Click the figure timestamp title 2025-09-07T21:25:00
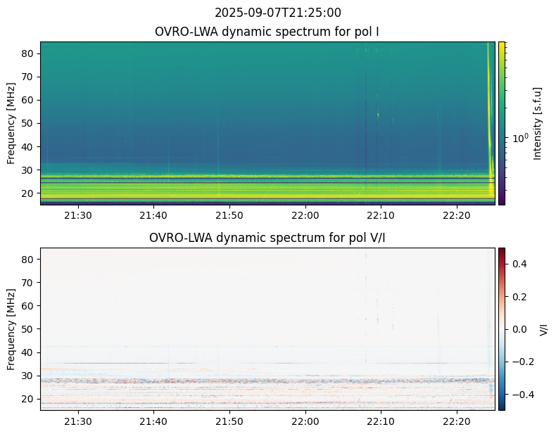The width and height of the screenshot is (556, 434). click(x=278, y=13)
